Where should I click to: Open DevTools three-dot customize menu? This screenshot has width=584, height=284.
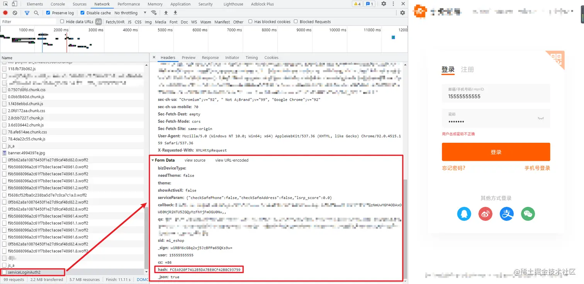pos(393,4)
